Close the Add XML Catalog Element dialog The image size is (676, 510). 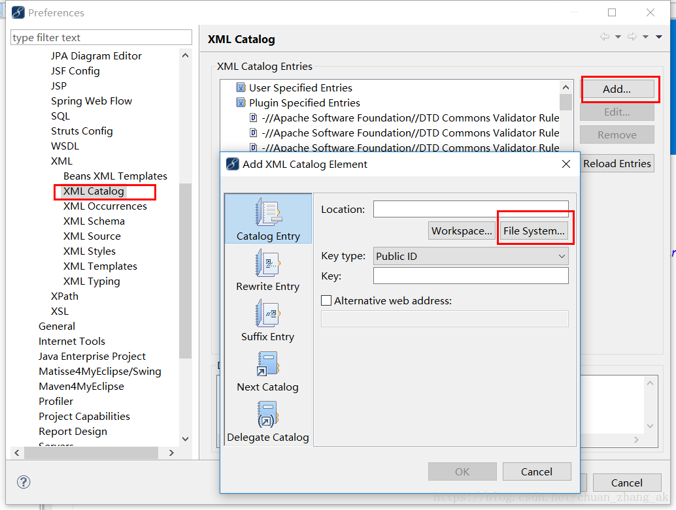tap(566, 164)
